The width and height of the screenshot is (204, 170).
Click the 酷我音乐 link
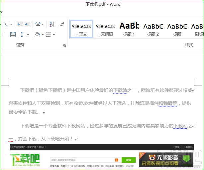click(x=120, y=166)
